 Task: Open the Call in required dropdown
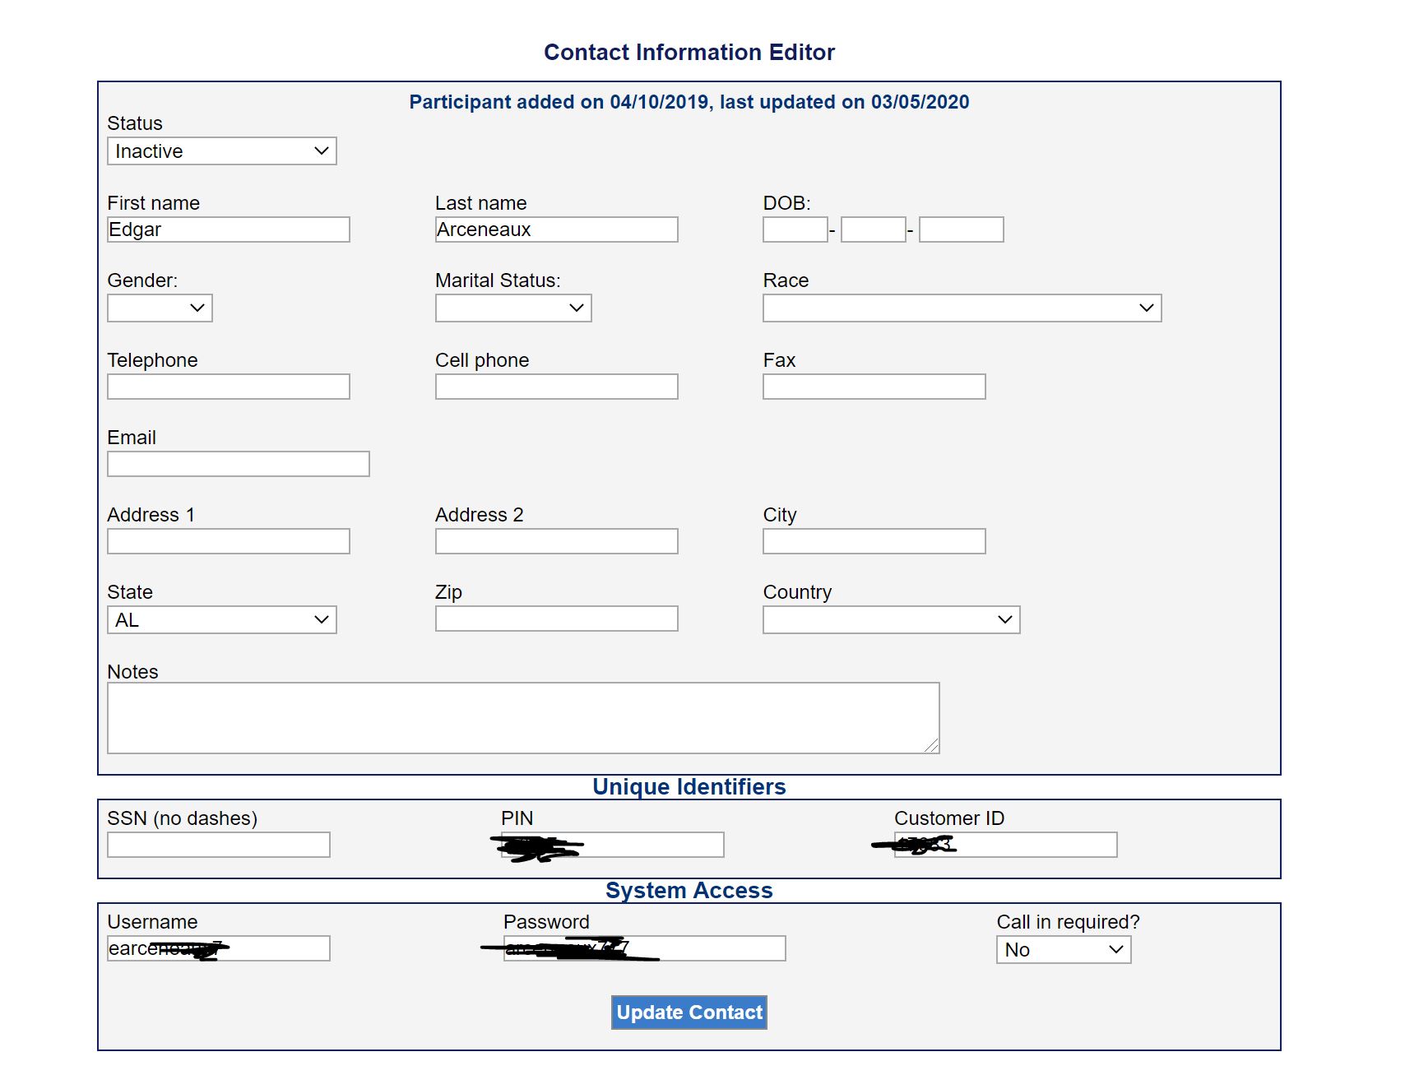pos(1063,950)
